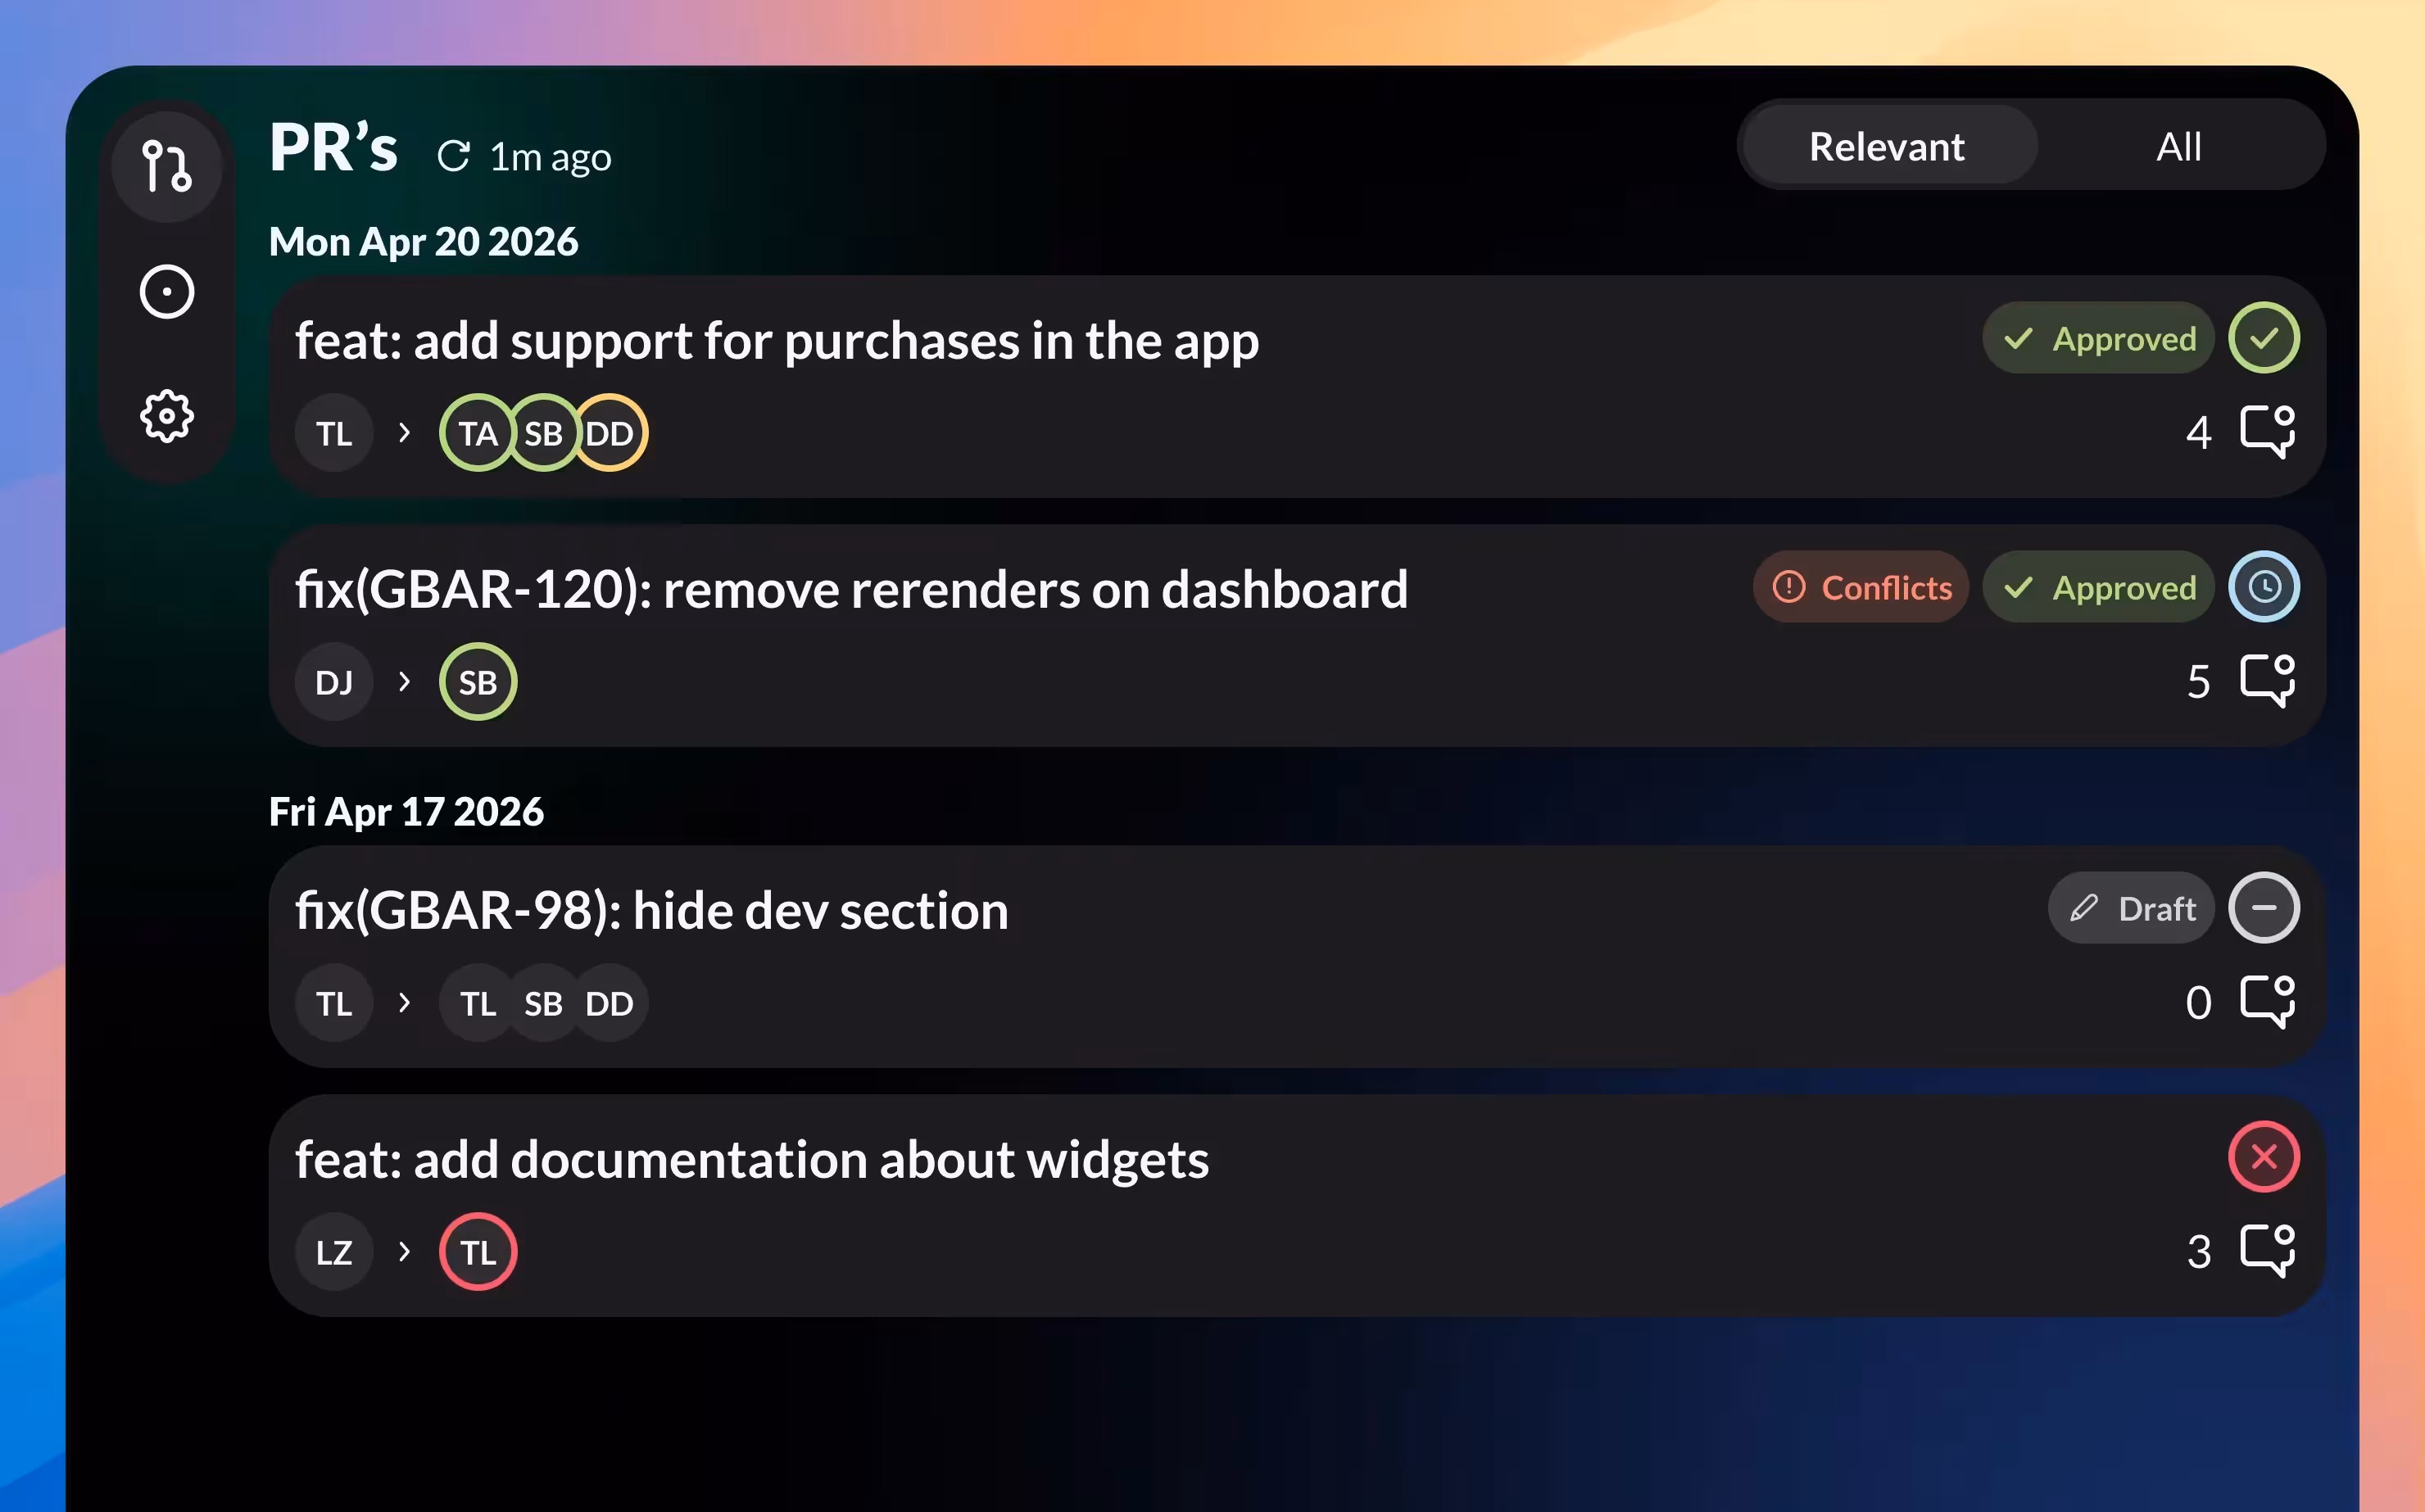2425x1512 pixels.
Task: Expand the chevron next to DJ on GBAR-120
Action: tap(404, 681)
